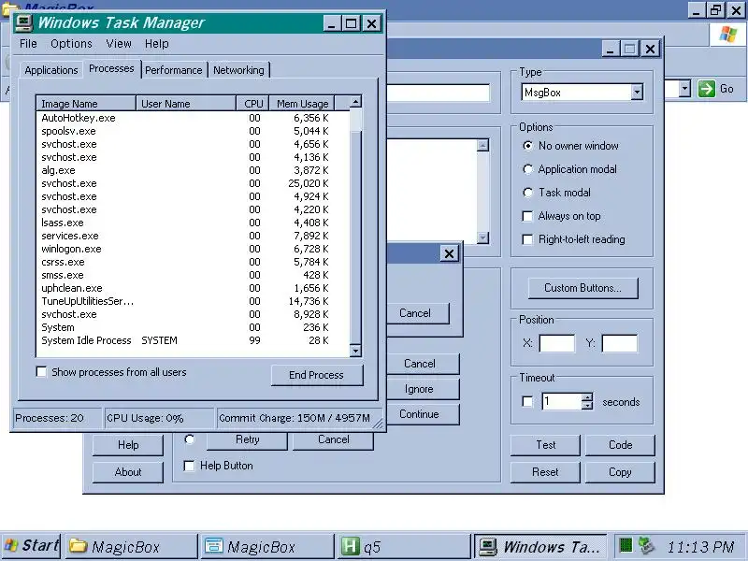This screenshot has width=748, height=561.
Task: Click the process list scroll down arrow
Action: click(355, 351)
